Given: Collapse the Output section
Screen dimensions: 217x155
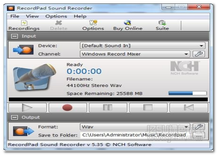Looking at the screenshot, I should (14, 117).
